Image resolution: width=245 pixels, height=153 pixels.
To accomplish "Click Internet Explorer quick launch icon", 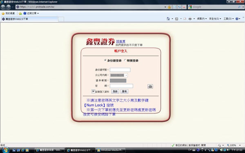I will click(23, 150).
